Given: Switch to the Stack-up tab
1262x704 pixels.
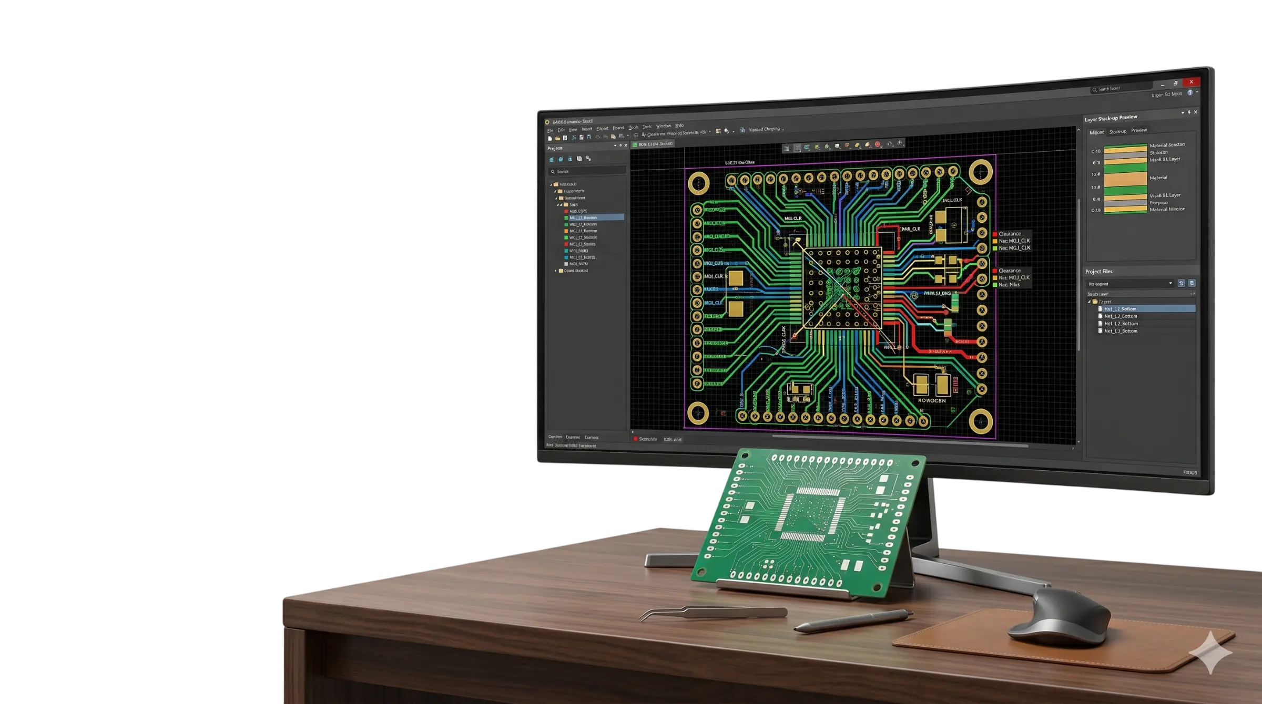Looking at the screenshot, I should tap(1118, 132).
